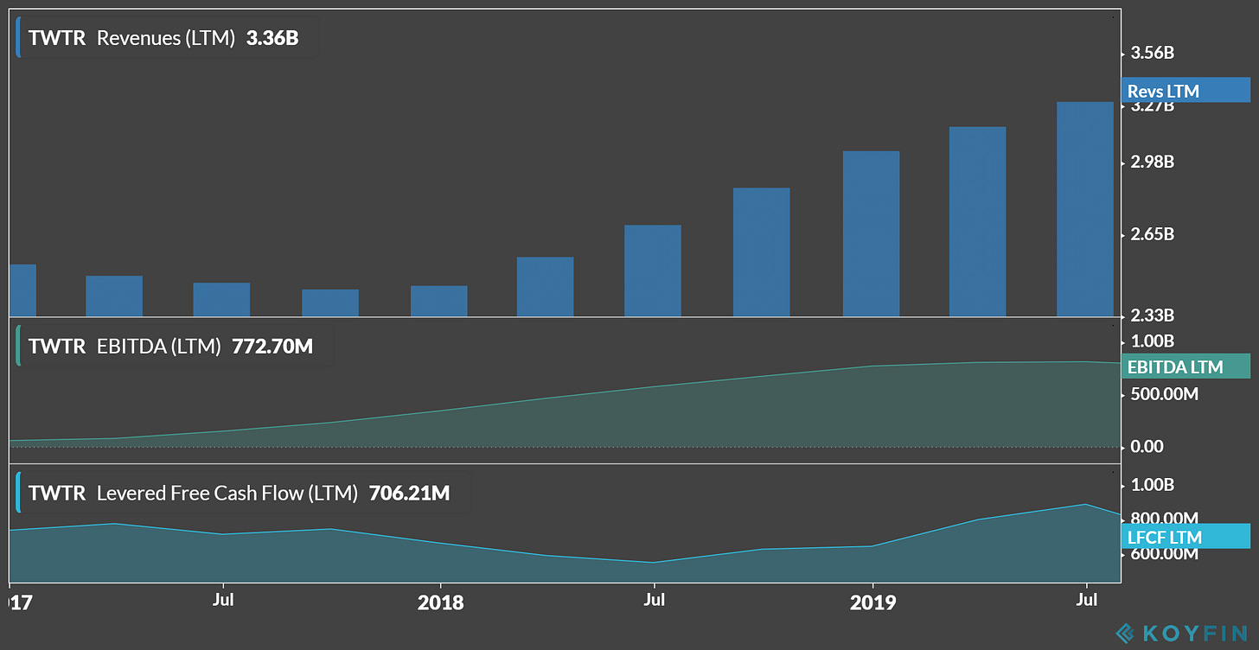The width and height of the screenshot is (1259, 650).
Task: Click the 0.00 axis label
Action: click(x=1147, y=446)
